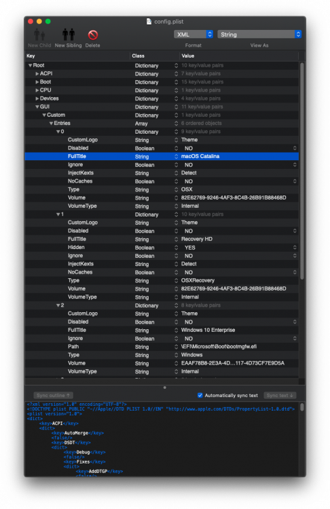Click the outline vertical scrollbar
Image resolution: width=330 pixels, height=509 pixels.
(301, 171)
